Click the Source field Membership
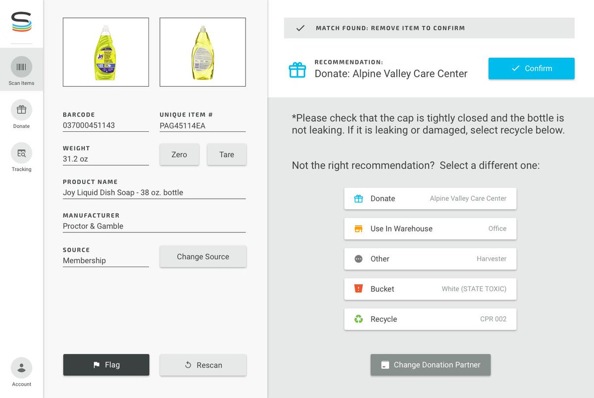The image size is (594, 398). 106,261
